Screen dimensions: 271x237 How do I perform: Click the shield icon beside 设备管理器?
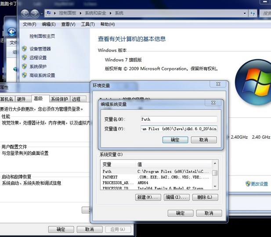(24, 49)
